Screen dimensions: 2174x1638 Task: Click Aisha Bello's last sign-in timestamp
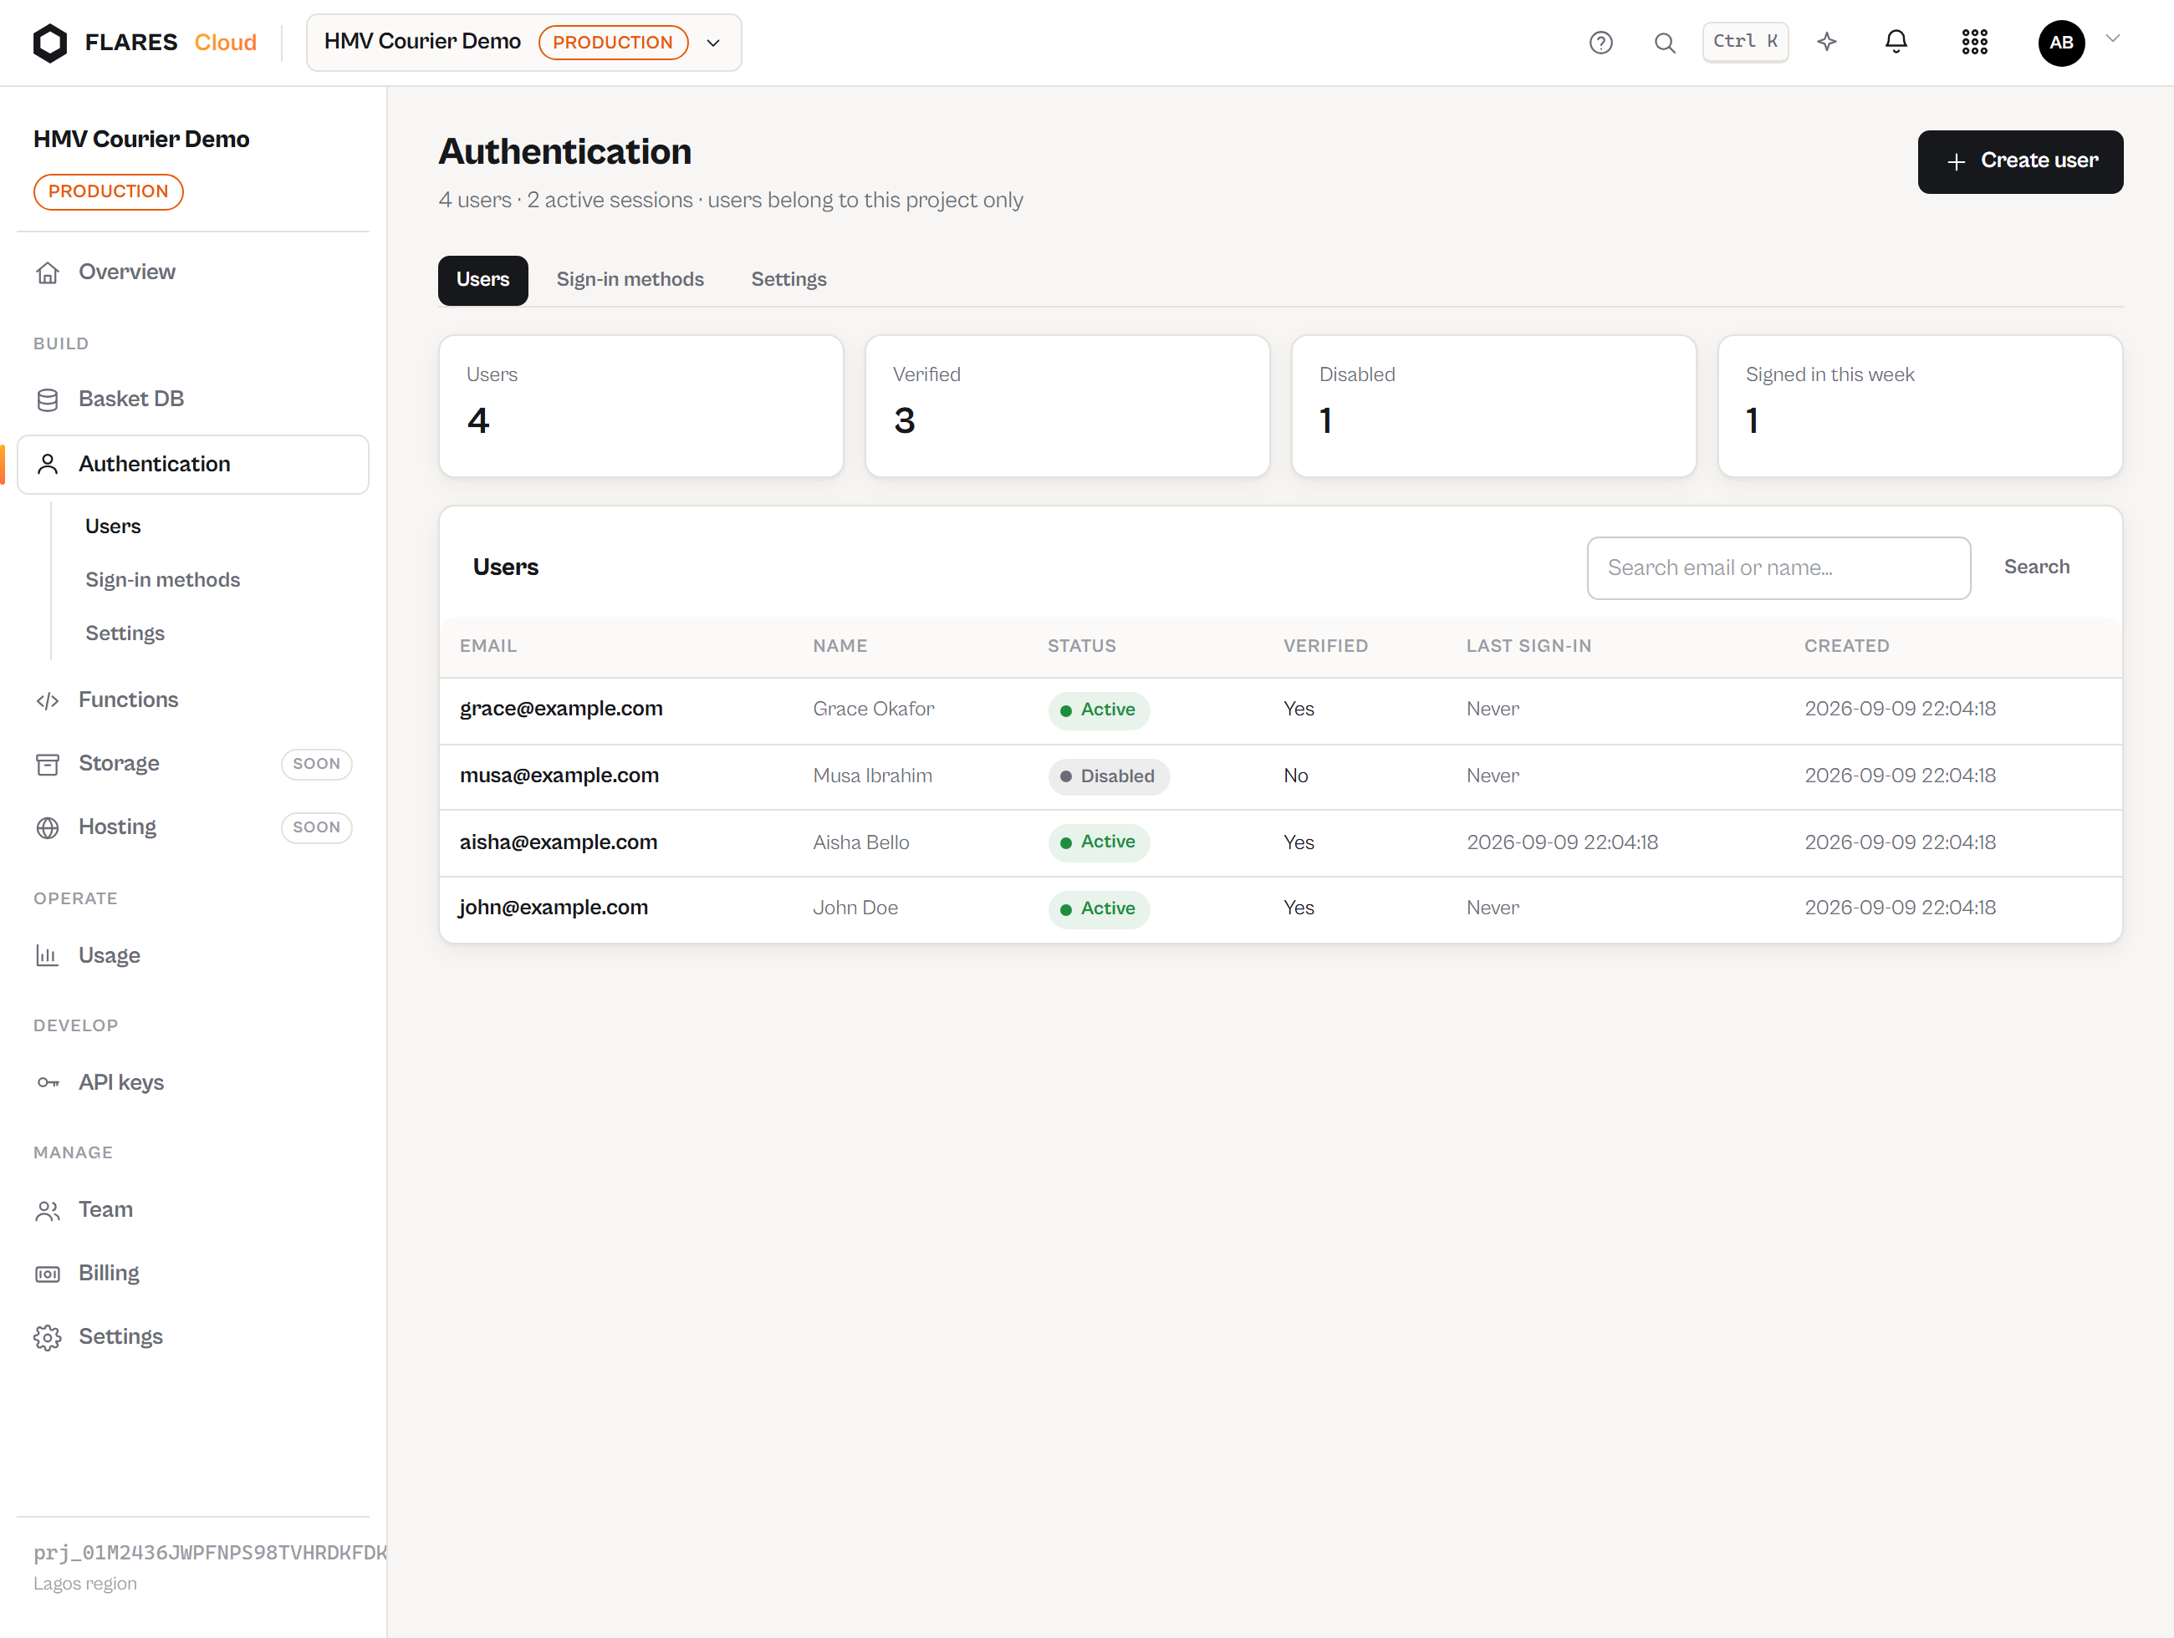coord(1562,842)
